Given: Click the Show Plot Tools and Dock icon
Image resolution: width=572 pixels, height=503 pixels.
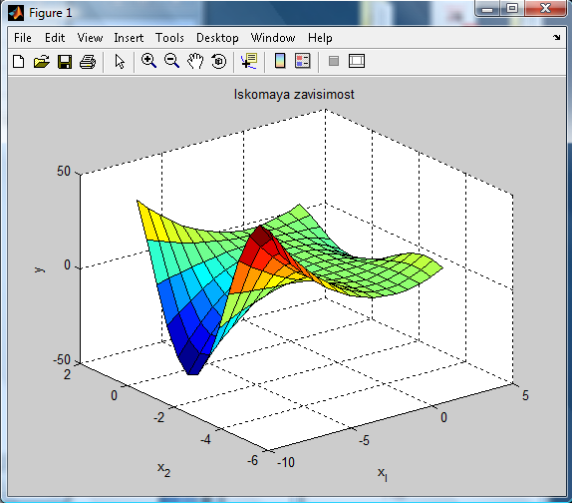Looking at the screenshot, I should (357, 61).
